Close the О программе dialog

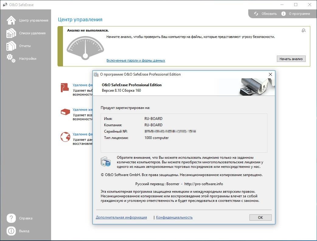tap(270, 74)
